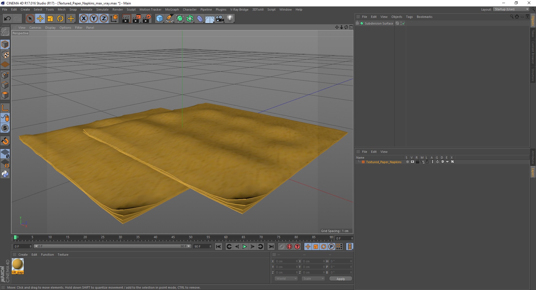
Task: Click Textured_Paper_Napkins orange layer color swatch
Action: click(x=363, y=162)
